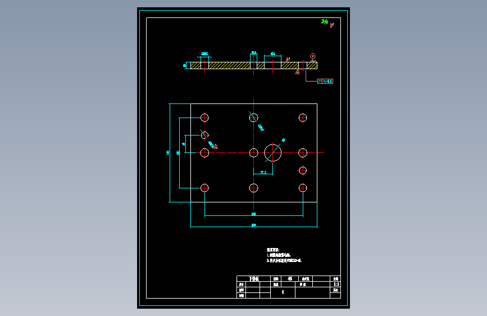
Task: Click the parallelism tolerance frame reading 0.0
Action: (x=325, y=81)
